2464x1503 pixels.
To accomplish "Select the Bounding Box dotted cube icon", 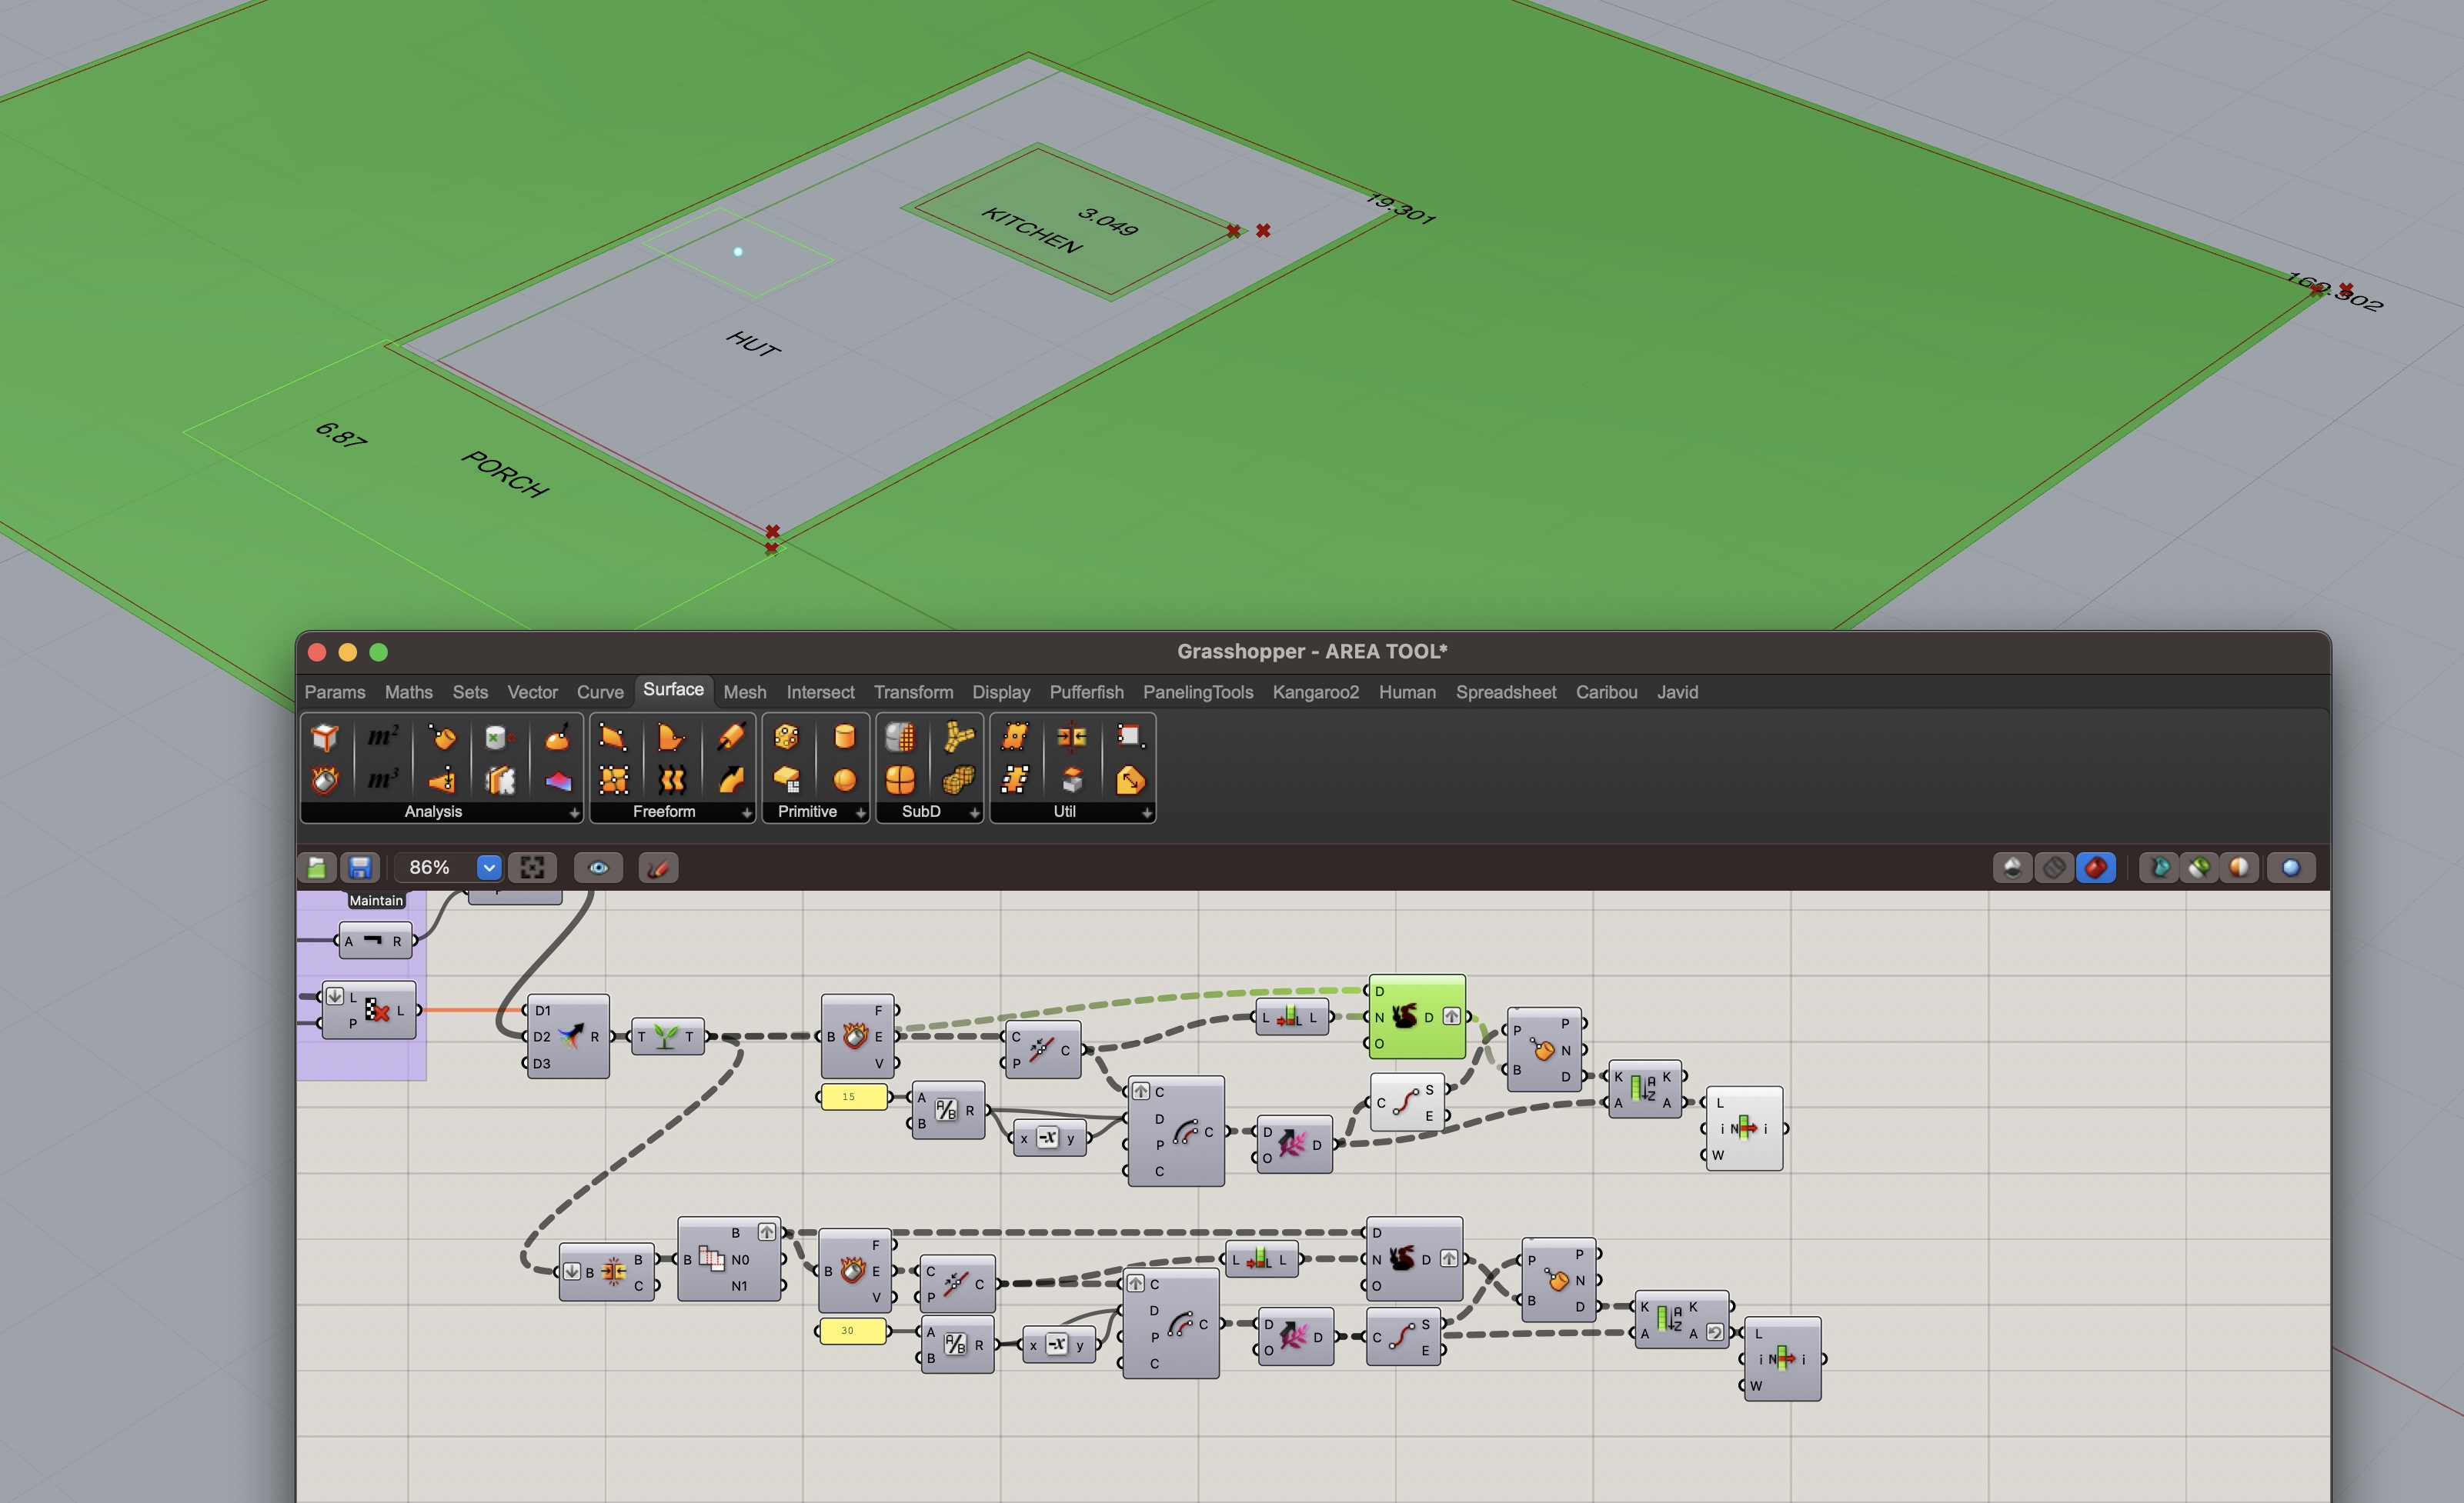I will point(786,738).
